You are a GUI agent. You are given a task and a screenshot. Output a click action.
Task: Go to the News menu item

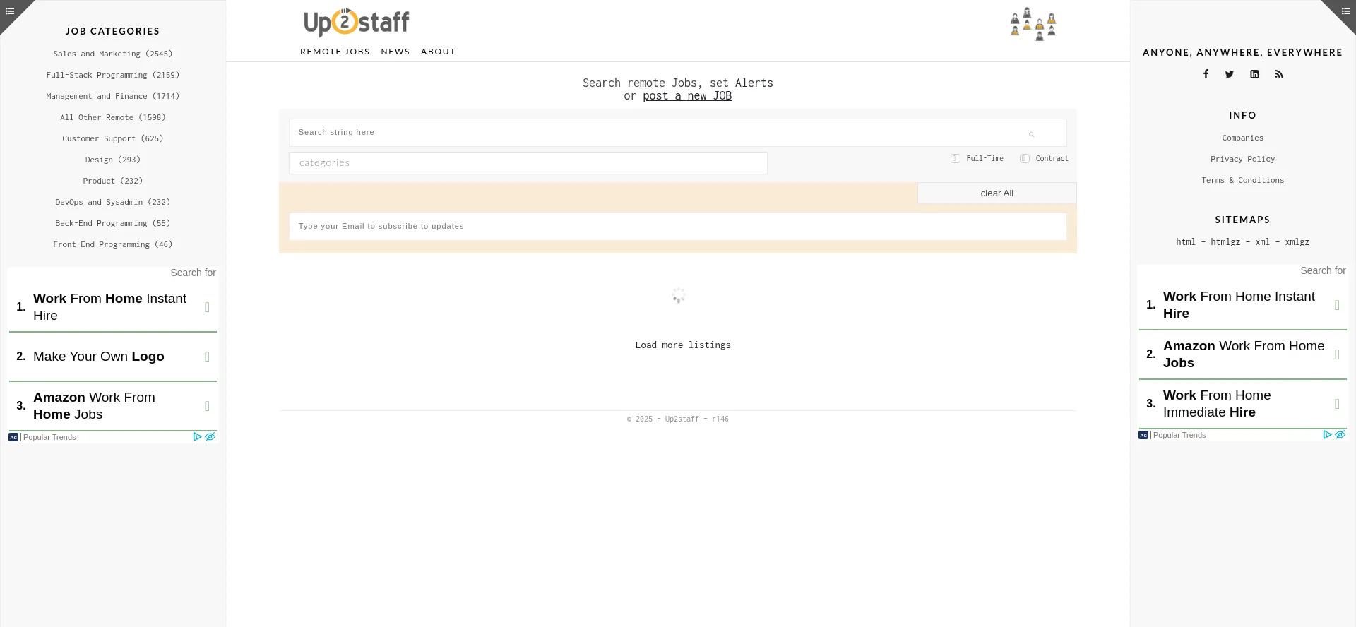[395, 52]
